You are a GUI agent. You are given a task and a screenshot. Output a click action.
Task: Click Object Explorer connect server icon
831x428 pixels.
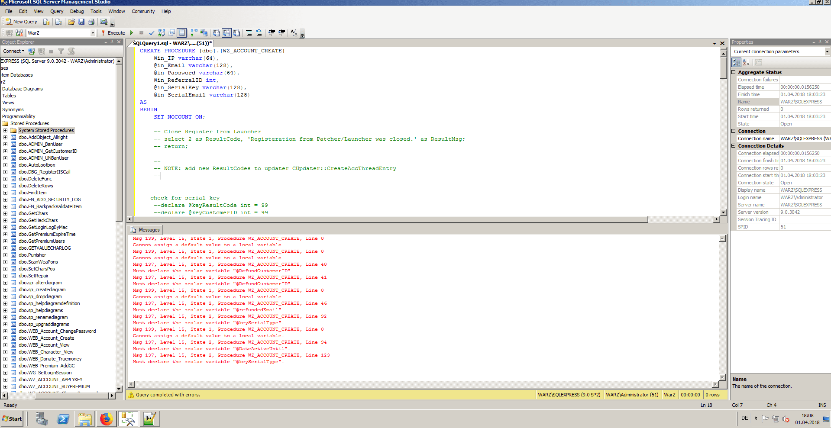click(31, 51)
